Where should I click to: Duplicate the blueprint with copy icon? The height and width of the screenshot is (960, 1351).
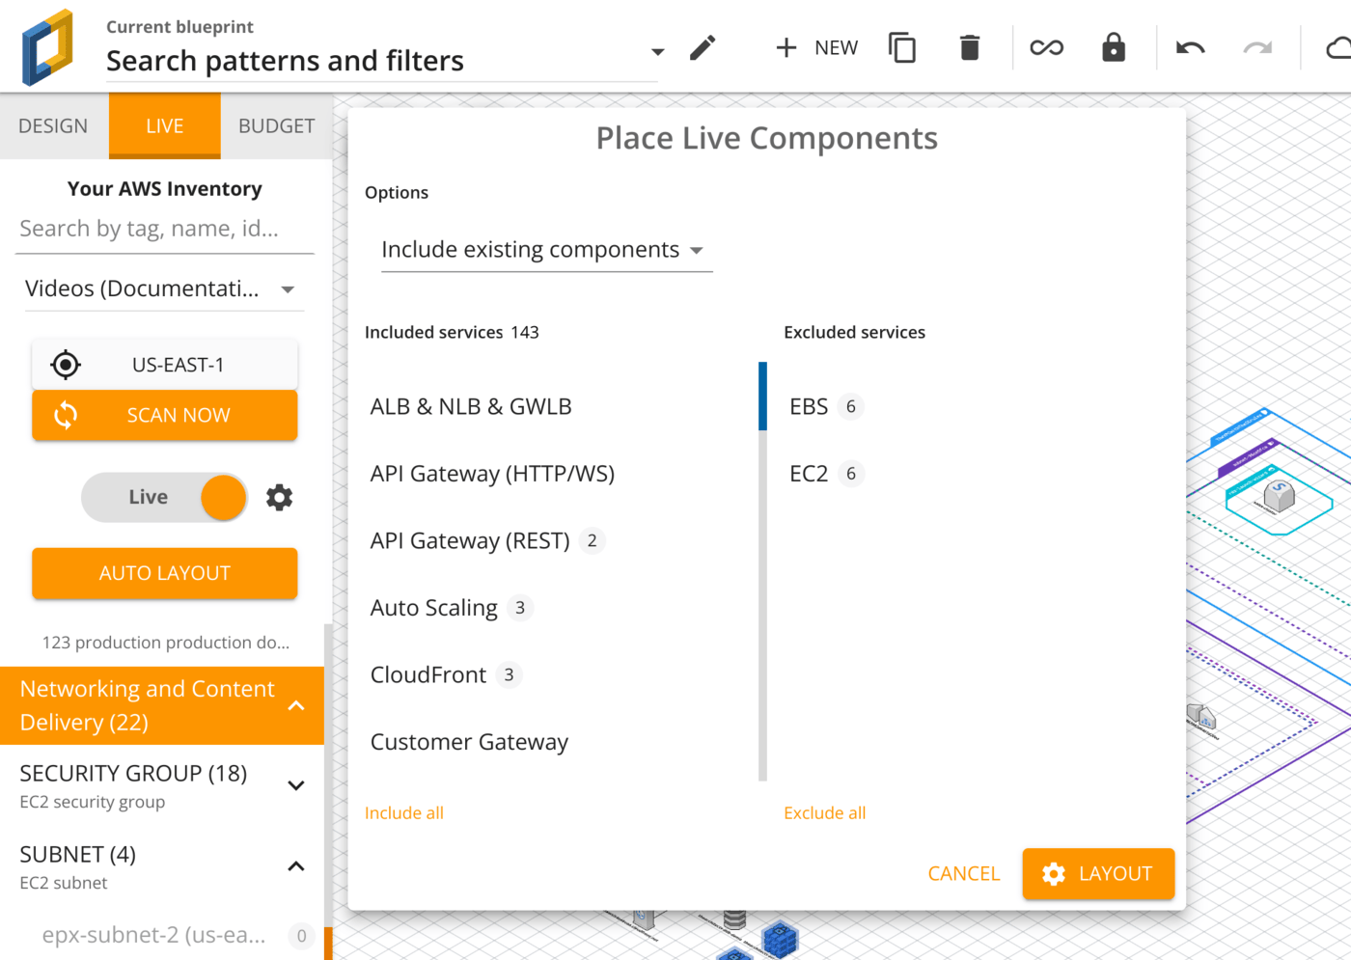(902, 47)
